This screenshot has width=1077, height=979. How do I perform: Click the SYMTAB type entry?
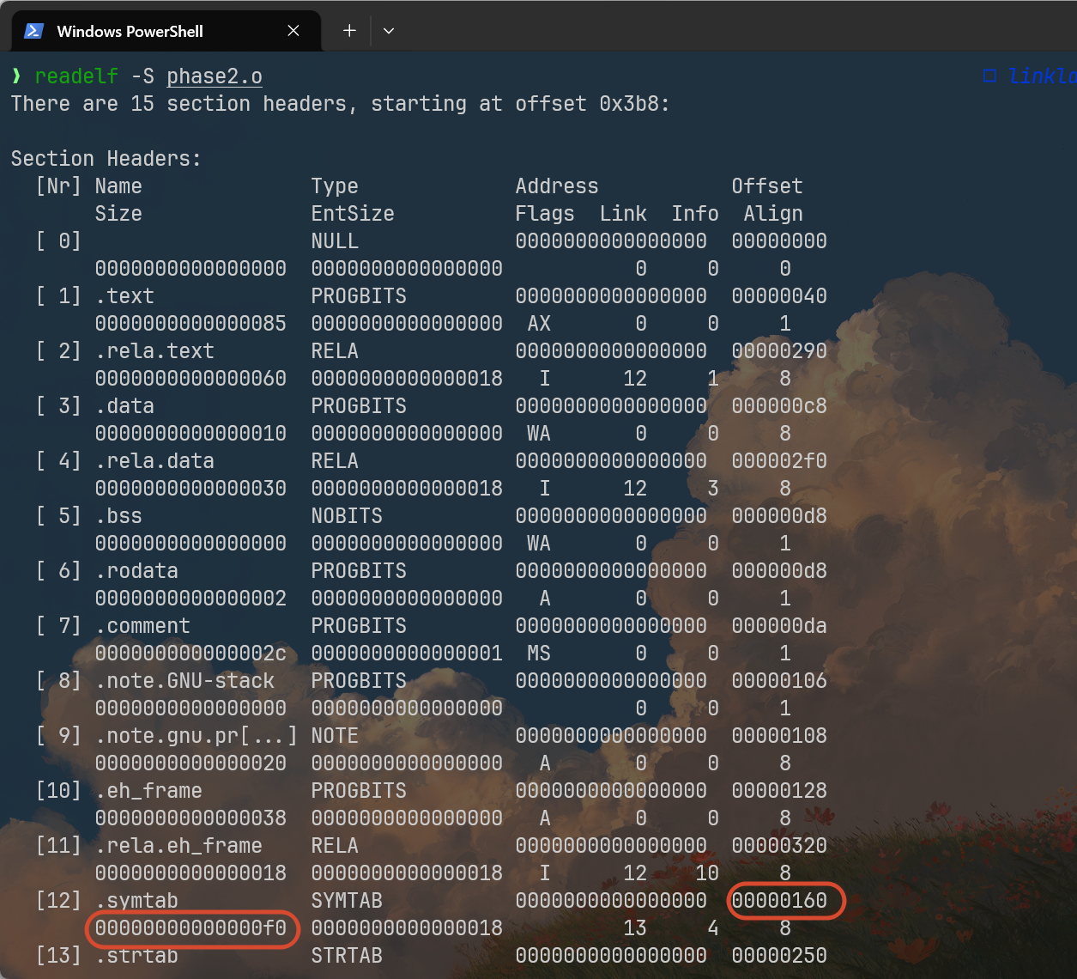[x=347, y=901]
